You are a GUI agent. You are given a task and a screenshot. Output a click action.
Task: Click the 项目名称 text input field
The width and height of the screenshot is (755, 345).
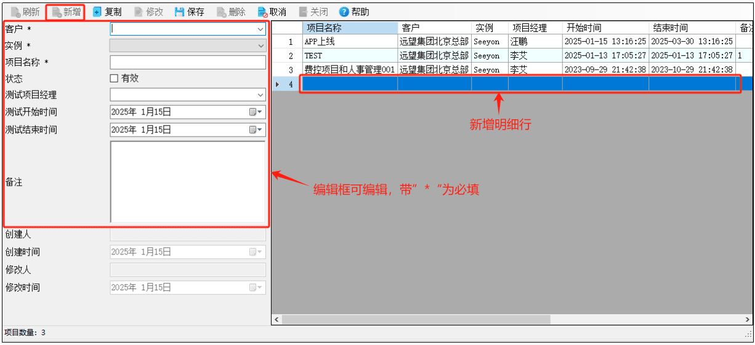point(188,62)
